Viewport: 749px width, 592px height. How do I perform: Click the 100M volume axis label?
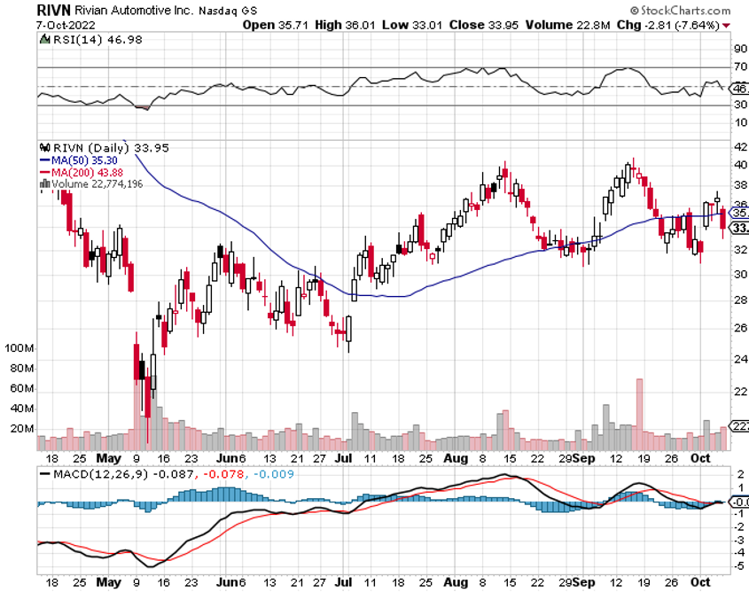click(20, 348)
